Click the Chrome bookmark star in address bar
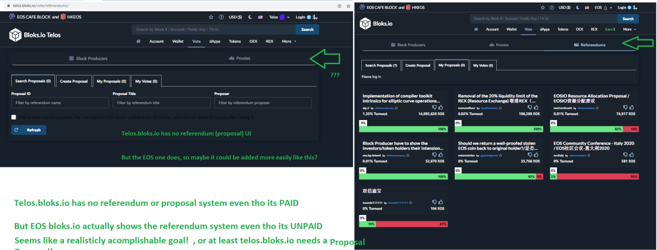The height and width of the screenshot is (250, 657). 349,6
